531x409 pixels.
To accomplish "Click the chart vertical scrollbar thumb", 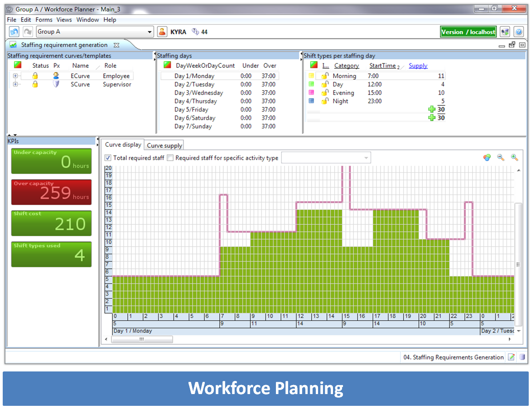I will pos(518,264).
